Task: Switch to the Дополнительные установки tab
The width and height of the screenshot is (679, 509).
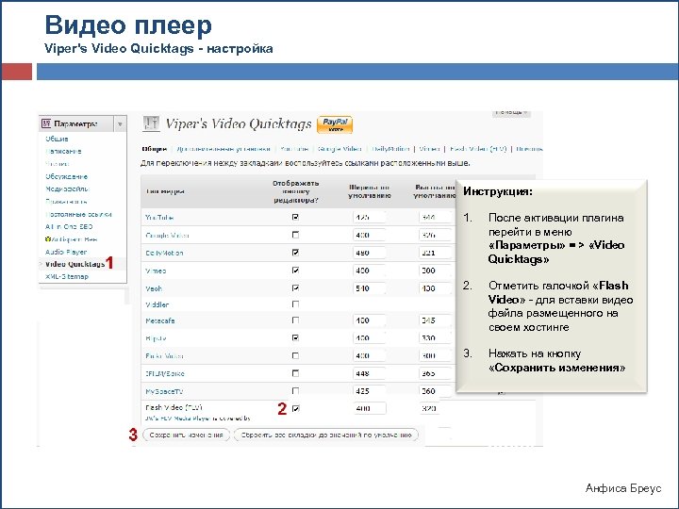Action: tap(224, 149)
